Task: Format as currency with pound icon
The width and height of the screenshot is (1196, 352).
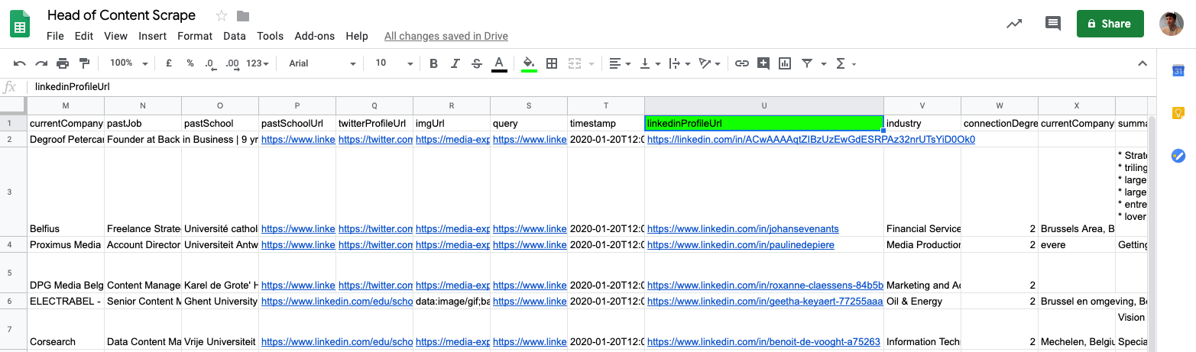Action: pyautogui.click(x=168, y=63)
